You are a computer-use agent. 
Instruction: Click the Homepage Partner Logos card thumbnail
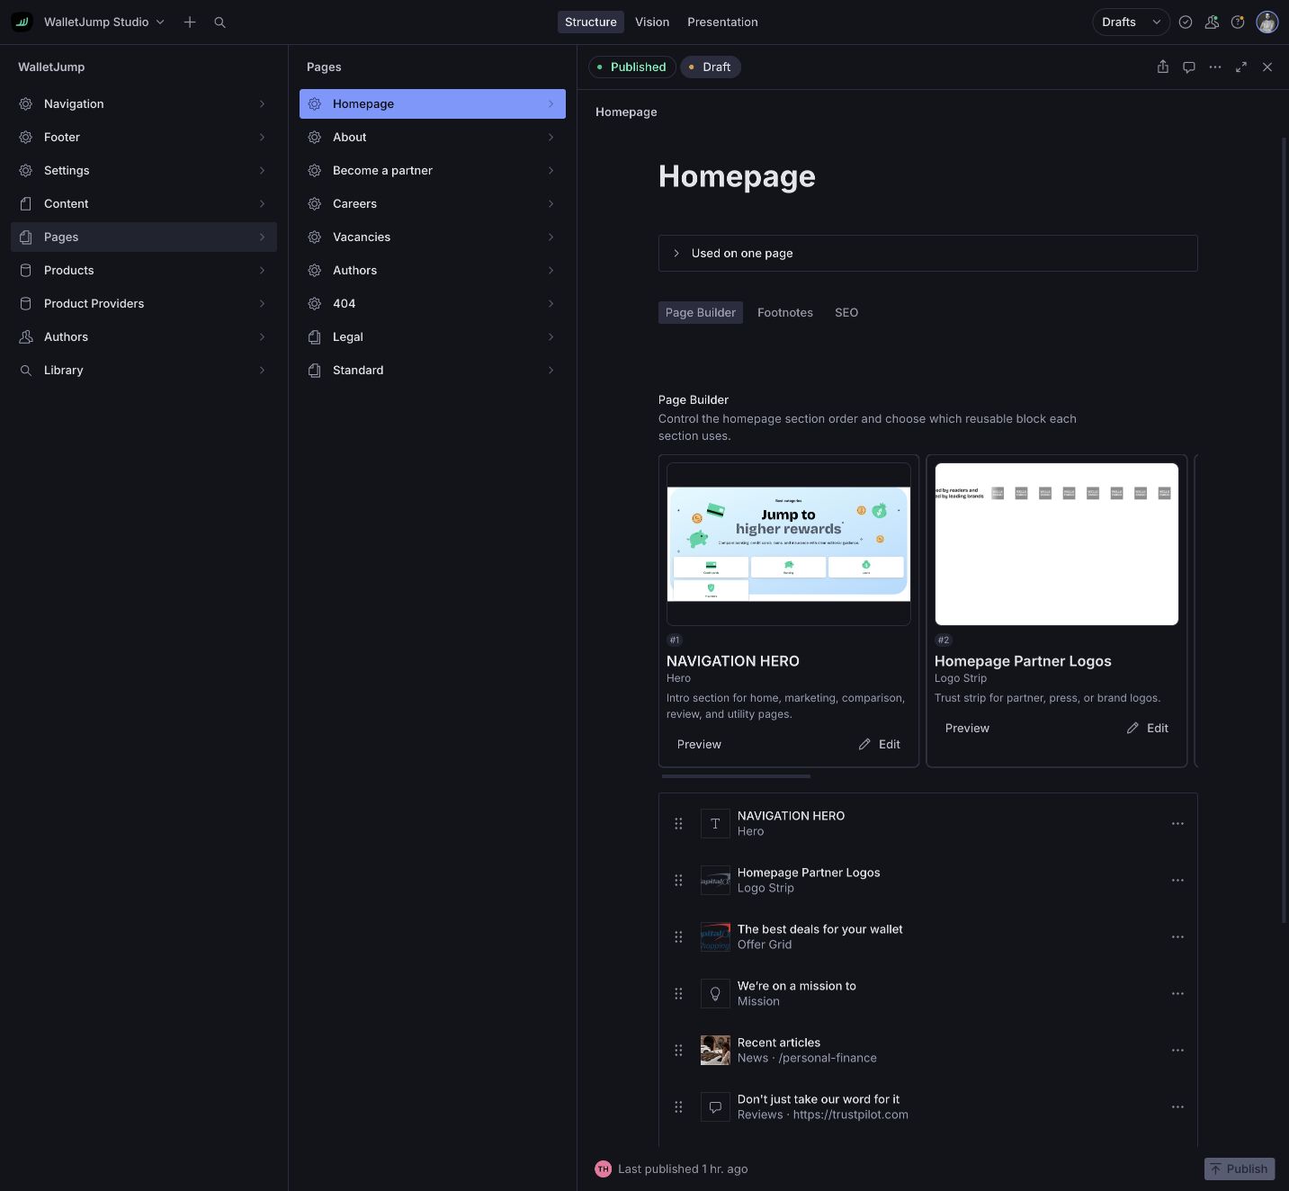click(x=1057, y=544)
